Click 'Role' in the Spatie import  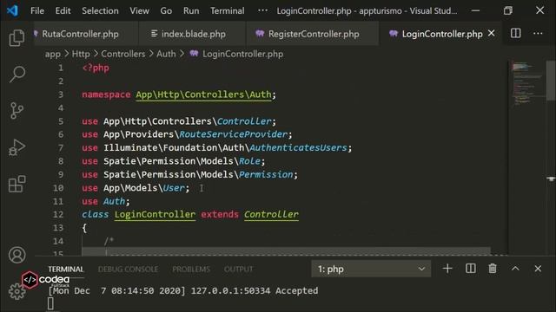(249, 161)
